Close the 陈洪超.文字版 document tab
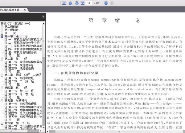This screenshot has width=185, height=133. click(x=25, y=10)
